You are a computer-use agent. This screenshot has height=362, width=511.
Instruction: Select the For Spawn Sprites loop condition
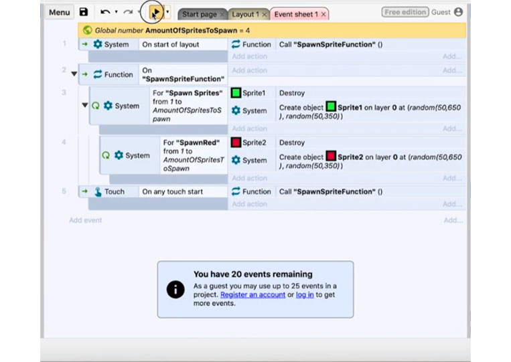click(x=188, y=106)
